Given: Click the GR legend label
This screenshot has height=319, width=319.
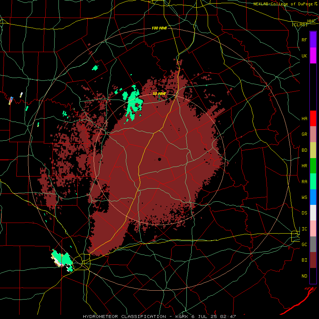Looking at the screenshot, I should click(304, 134).
